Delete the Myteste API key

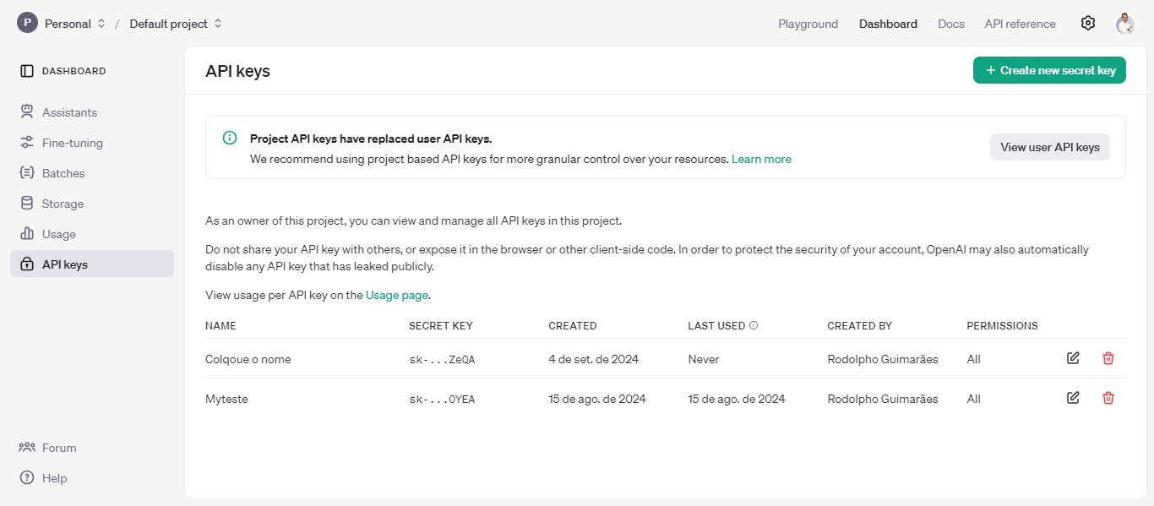(x=1108, y=398)
